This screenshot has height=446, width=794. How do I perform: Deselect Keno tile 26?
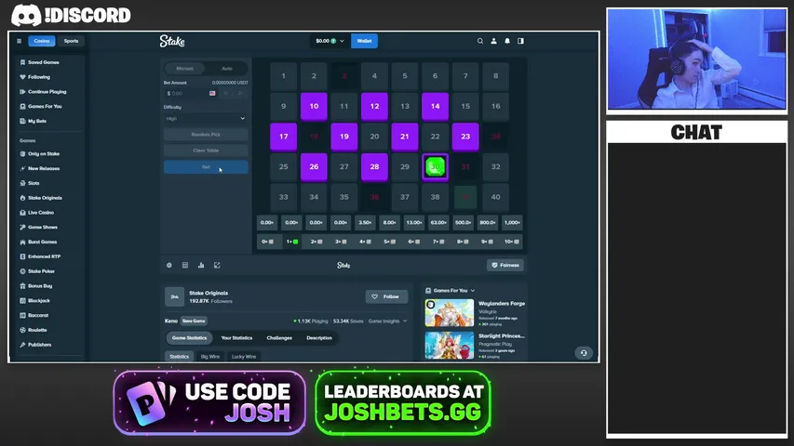pos(314,167)
